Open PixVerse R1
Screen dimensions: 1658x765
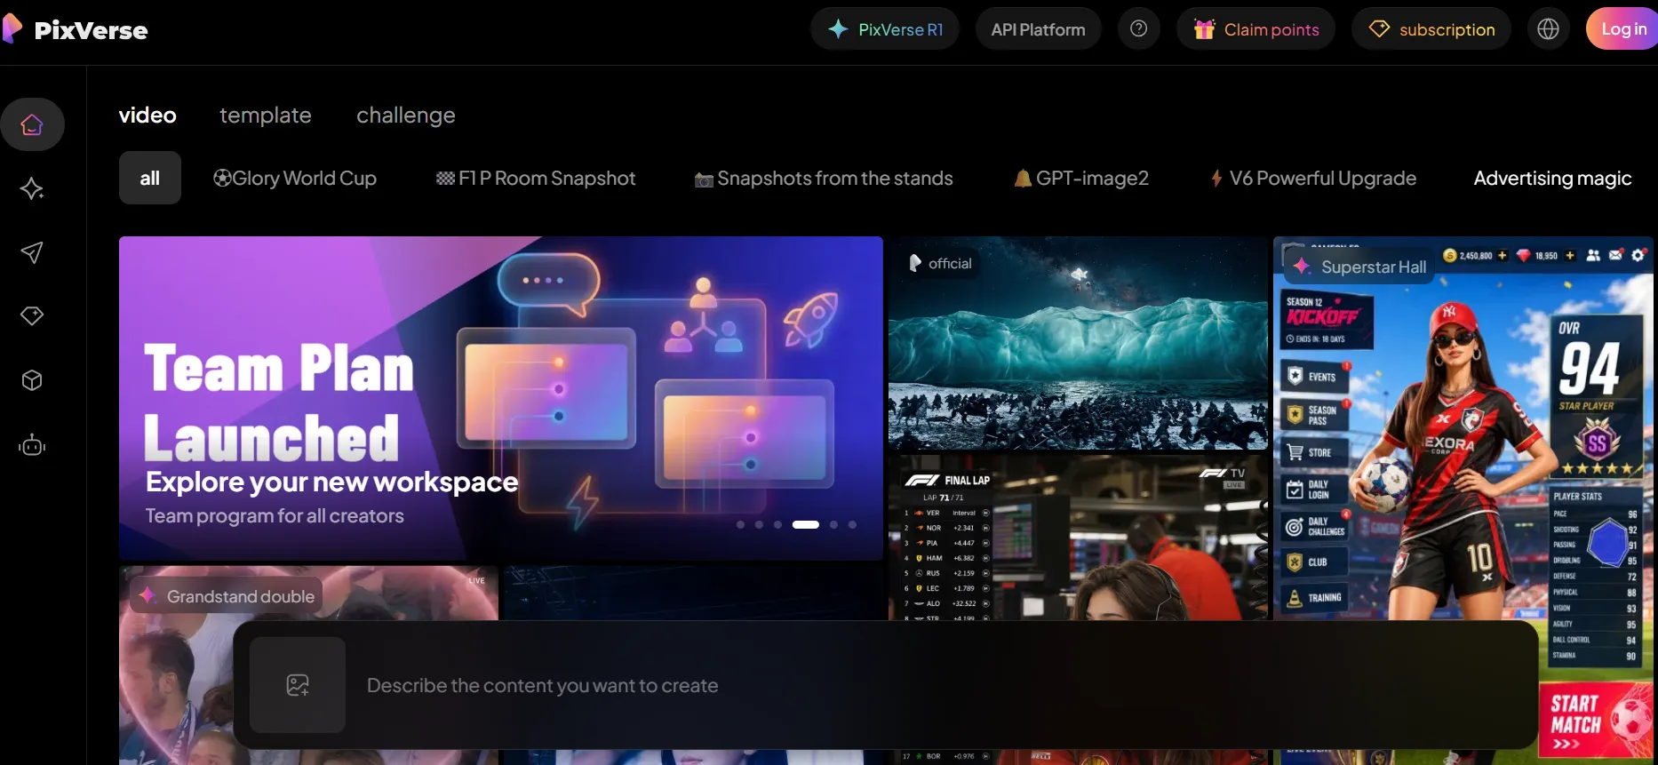click(885, 28)
